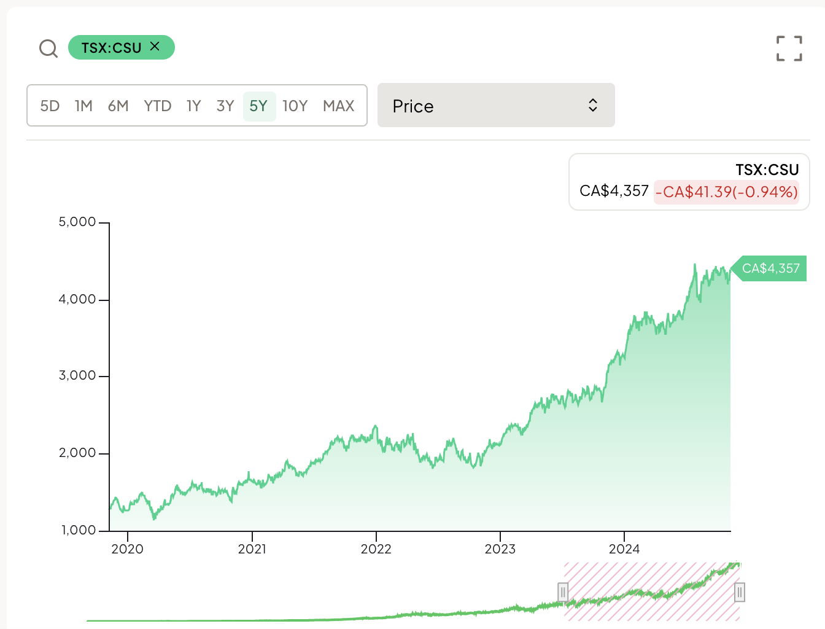
Task: Click the 2021 x-axis label
Action: (x=252, y=549)
